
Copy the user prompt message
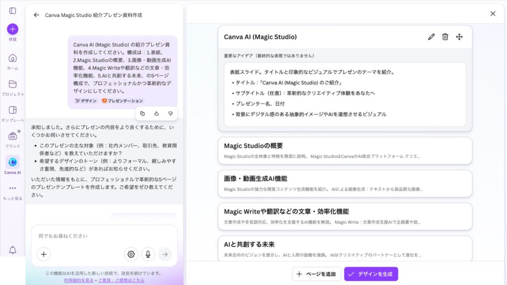pyautogui.click(x=143, y=113)
